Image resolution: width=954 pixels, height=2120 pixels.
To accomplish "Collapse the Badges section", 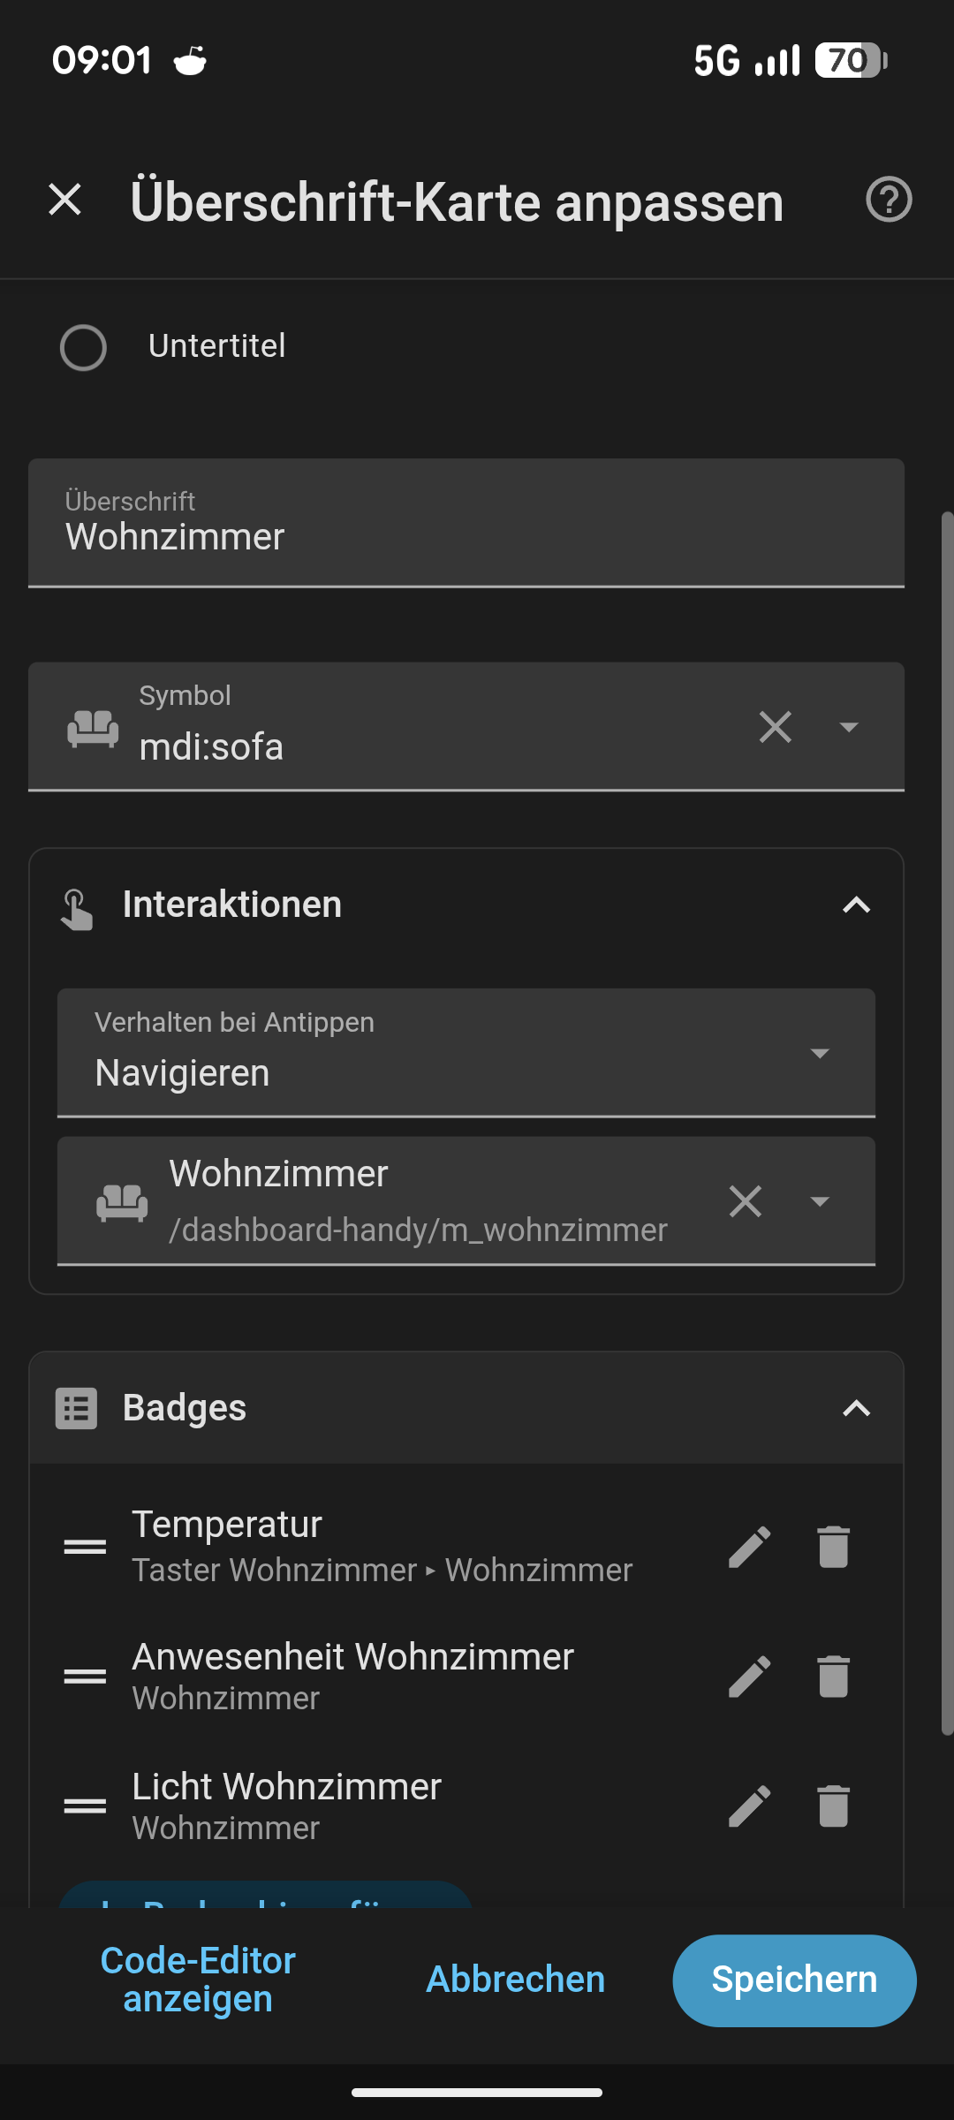I will (856, 1408).
